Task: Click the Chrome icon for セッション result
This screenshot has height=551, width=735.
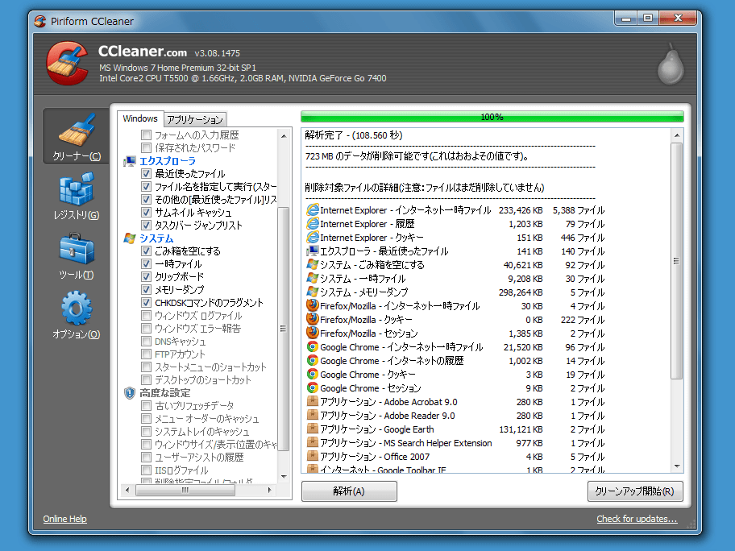Action: pos(312,387)
